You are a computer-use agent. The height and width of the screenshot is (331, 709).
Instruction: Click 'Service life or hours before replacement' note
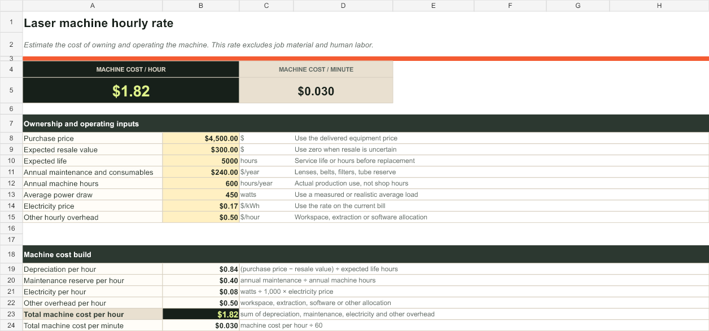point(354,161)
